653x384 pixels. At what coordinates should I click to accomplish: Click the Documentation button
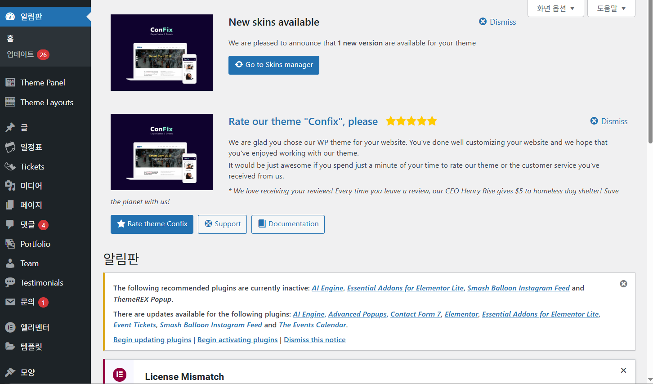[x=288, y=224]
